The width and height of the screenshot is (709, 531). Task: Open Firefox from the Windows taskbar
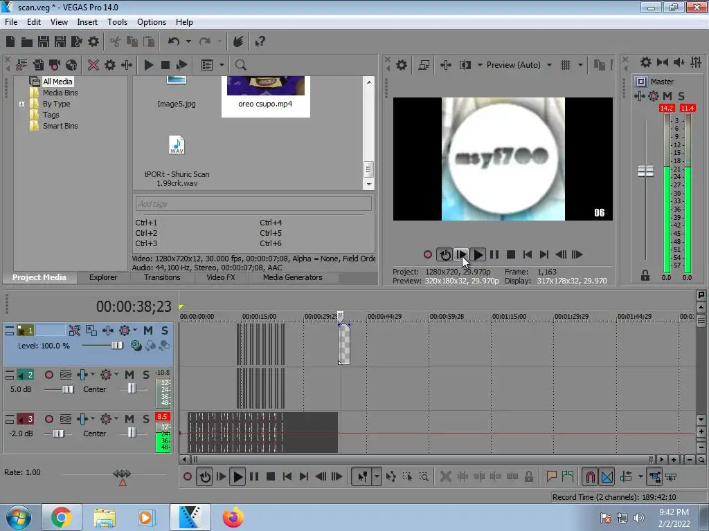(233, 517)
